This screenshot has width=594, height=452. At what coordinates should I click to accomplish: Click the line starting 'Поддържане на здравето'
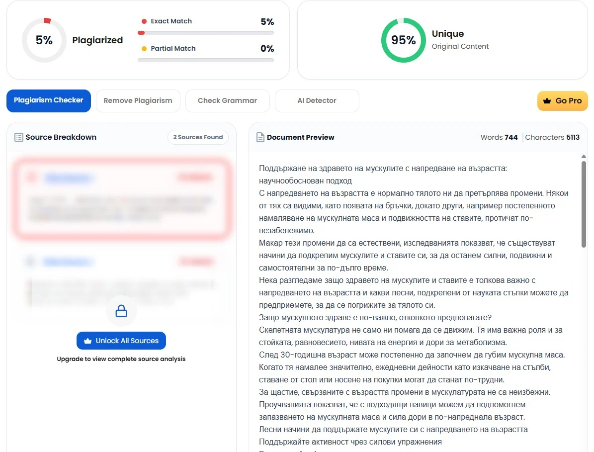tap(383, 168)
